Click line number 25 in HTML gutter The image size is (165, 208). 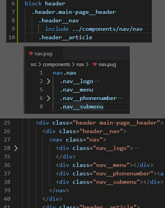click(7, 123)
